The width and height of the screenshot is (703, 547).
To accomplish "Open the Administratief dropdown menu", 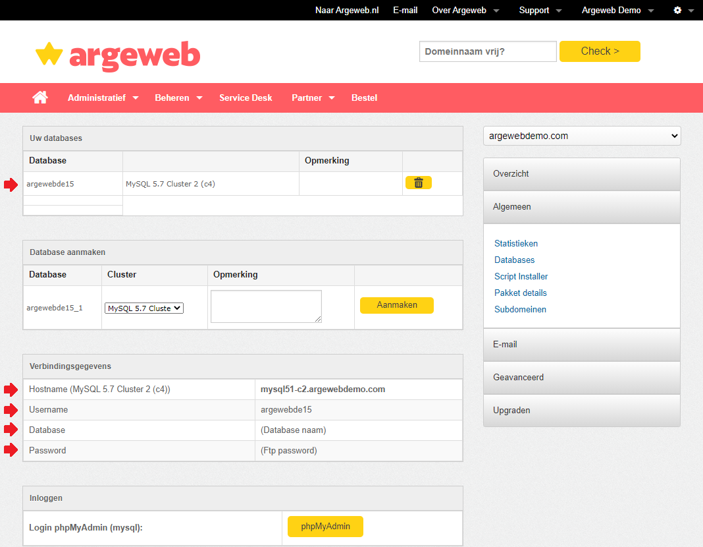I will 103,98.
